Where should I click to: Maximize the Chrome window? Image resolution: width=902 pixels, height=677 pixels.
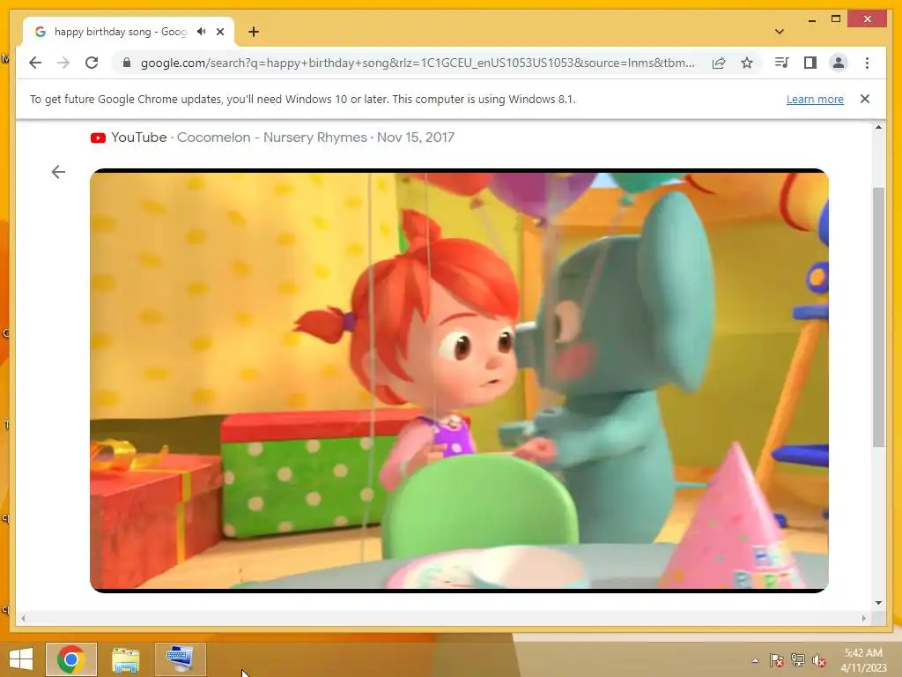tap(836, 19)
